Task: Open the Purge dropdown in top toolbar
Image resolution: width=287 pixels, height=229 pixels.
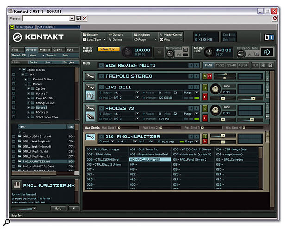Action: pyautogui.click(x=145, y=39)
